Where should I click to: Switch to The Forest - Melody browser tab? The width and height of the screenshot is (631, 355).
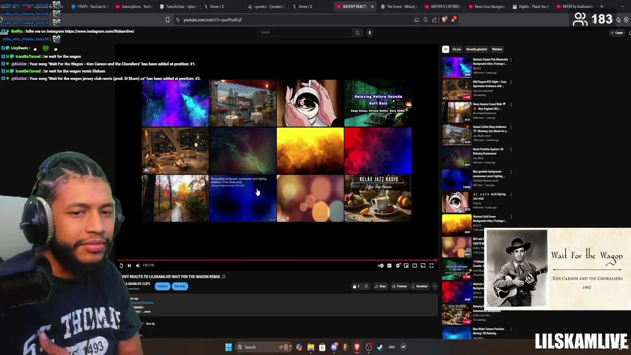(399, 6)
